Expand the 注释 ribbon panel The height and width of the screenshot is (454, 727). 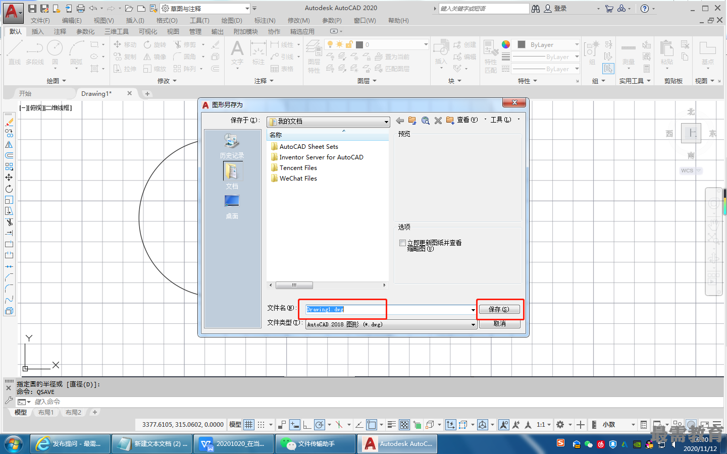coord(264,81)
